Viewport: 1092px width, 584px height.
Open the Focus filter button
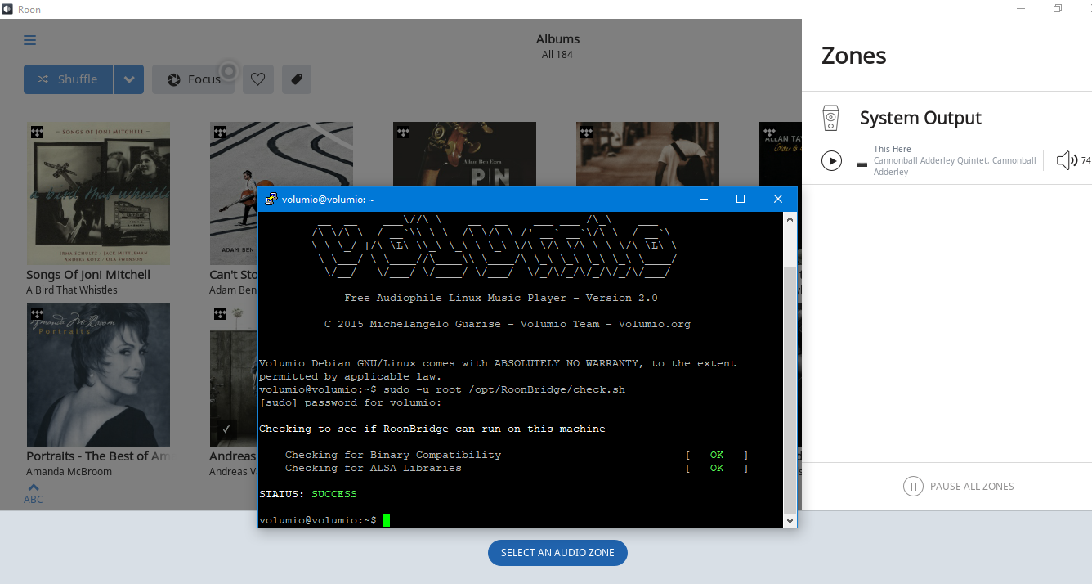(x=193, y=79)
